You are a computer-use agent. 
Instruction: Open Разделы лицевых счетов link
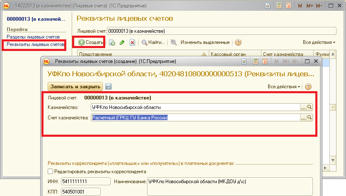coord(33,37)
